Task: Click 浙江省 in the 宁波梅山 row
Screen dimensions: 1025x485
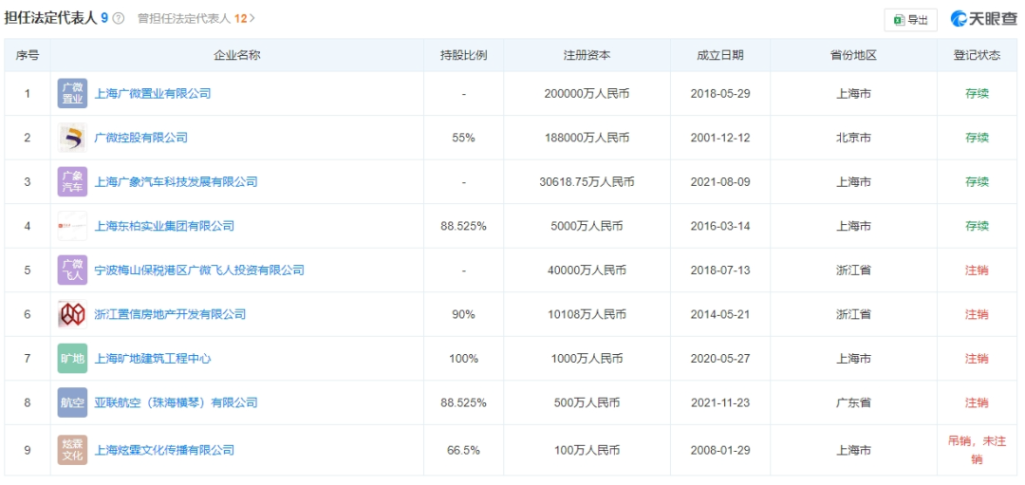Action: [853, 270]
